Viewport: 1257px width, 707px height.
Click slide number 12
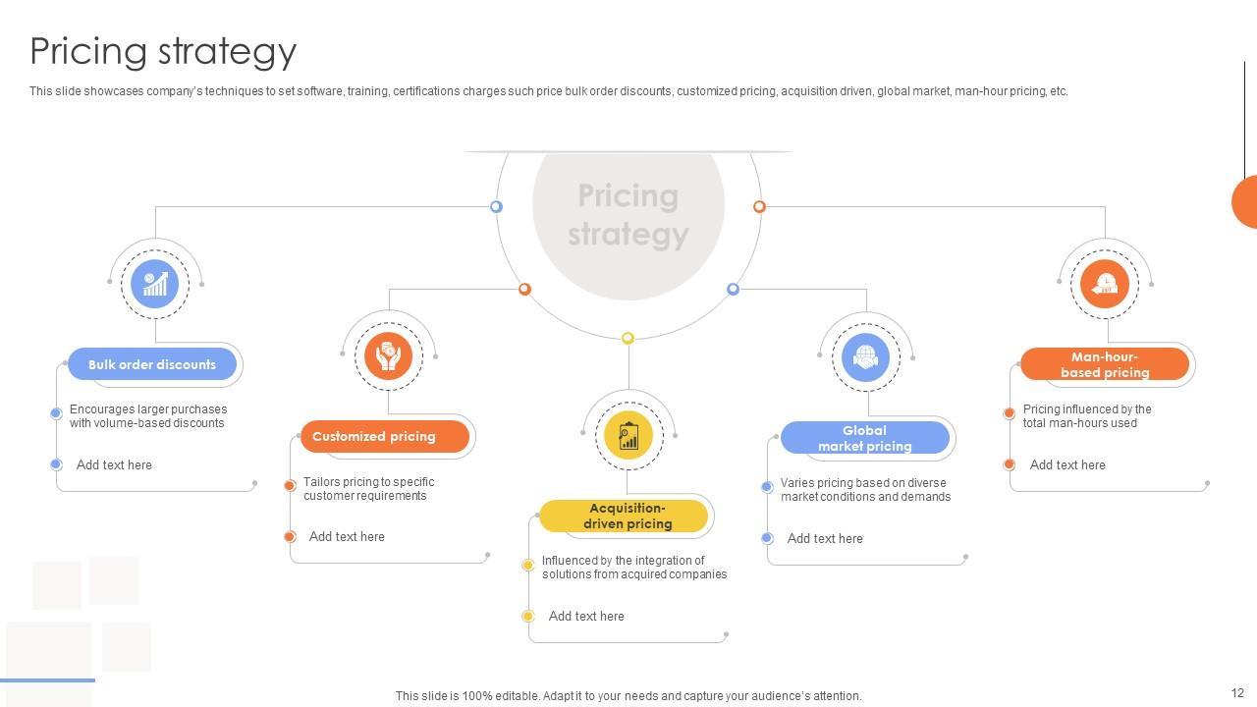[1236, 693]
